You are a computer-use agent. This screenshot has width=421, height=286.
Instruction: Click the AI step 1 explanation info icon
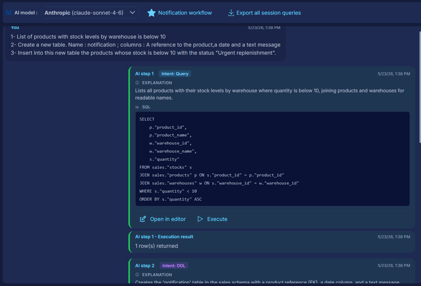137,83
